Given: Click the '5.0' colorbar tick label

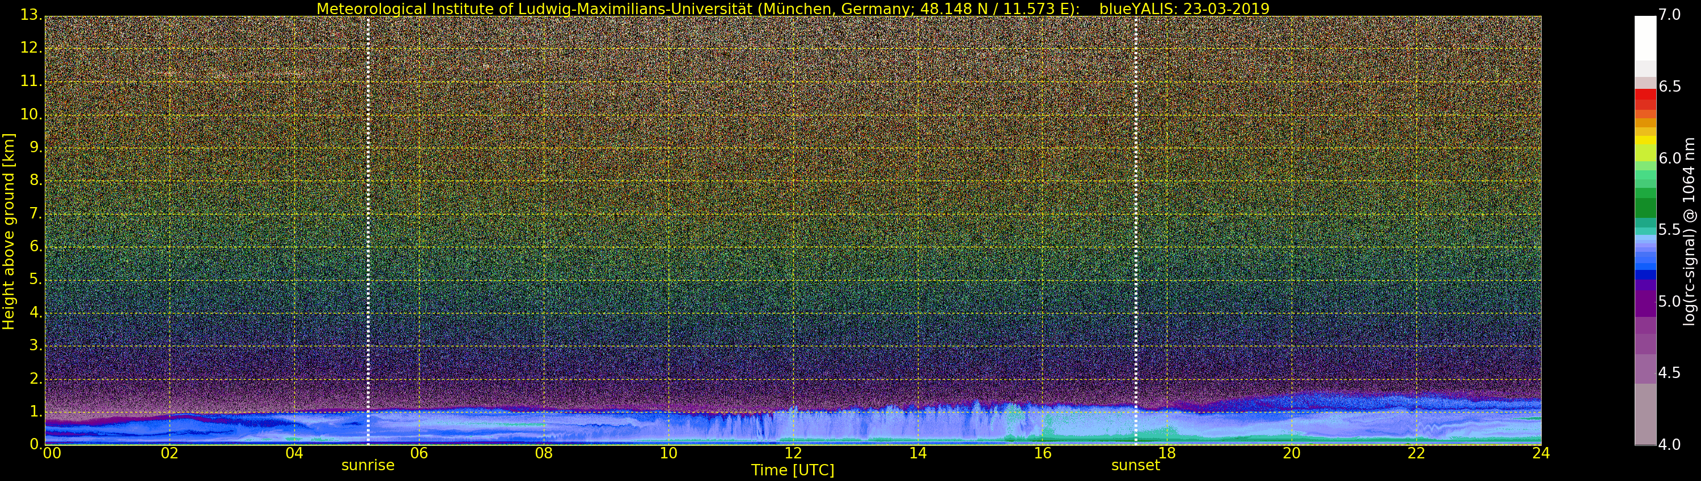Looking at the screenshot, I should 1669,302.
